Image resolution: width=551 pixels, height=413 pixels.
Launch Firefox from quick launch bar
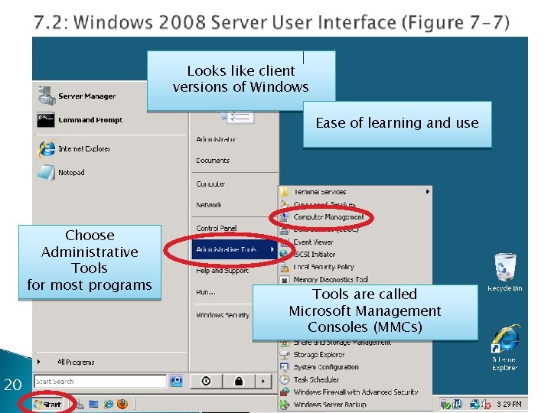pyautogui.click(x=122, y=405)
